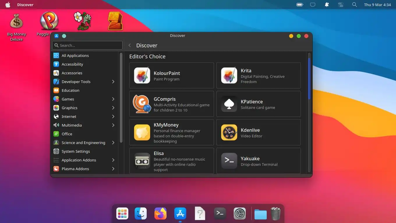
Task: Open Finder from the dock
Action: (141, 214)
